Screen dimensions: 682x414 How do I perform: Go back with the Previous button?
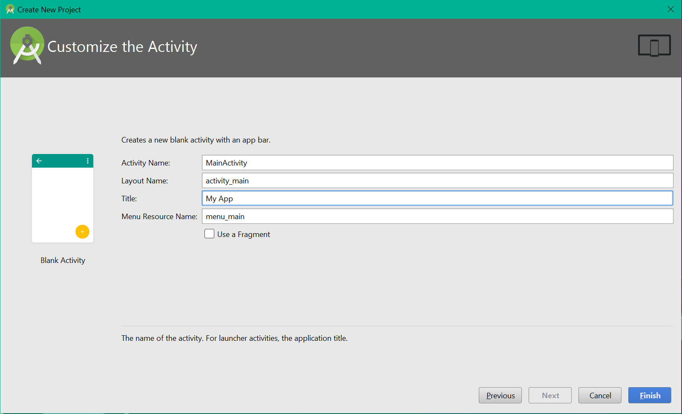(500, 395)
